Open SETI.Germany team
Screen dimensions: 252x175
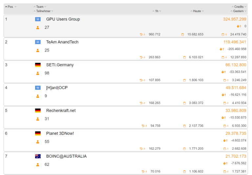(60, 65)
